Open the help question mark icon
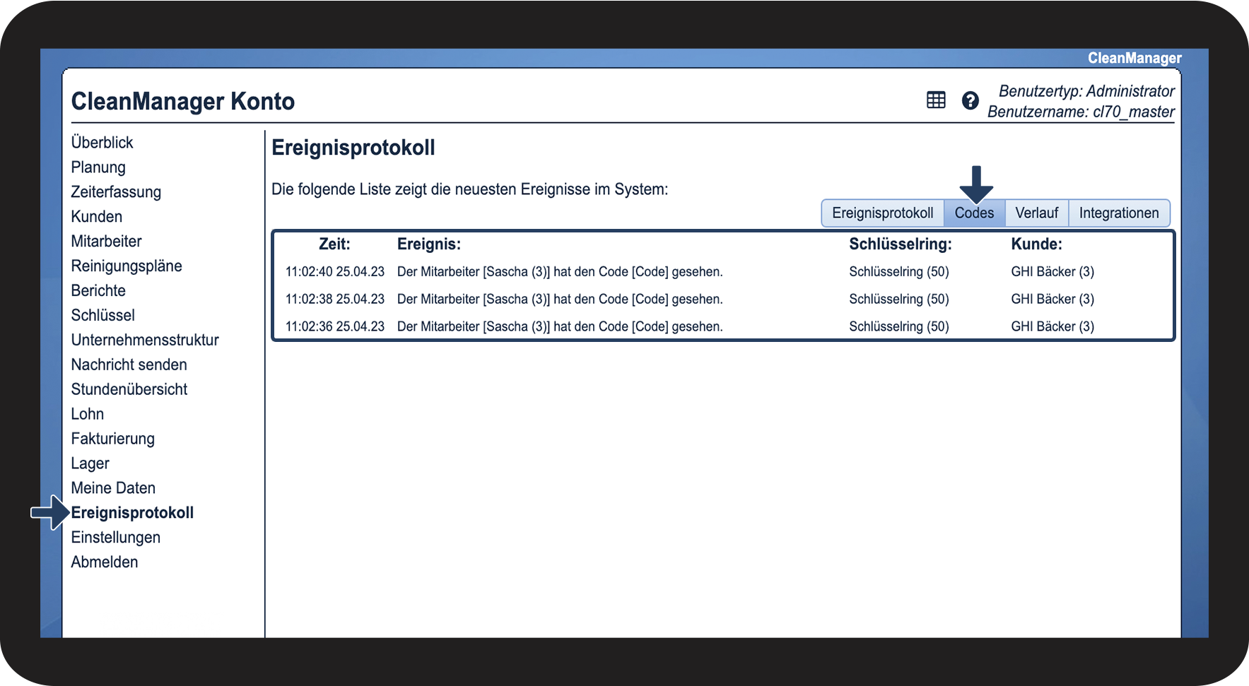1249x686 pixels. [971, 100]
